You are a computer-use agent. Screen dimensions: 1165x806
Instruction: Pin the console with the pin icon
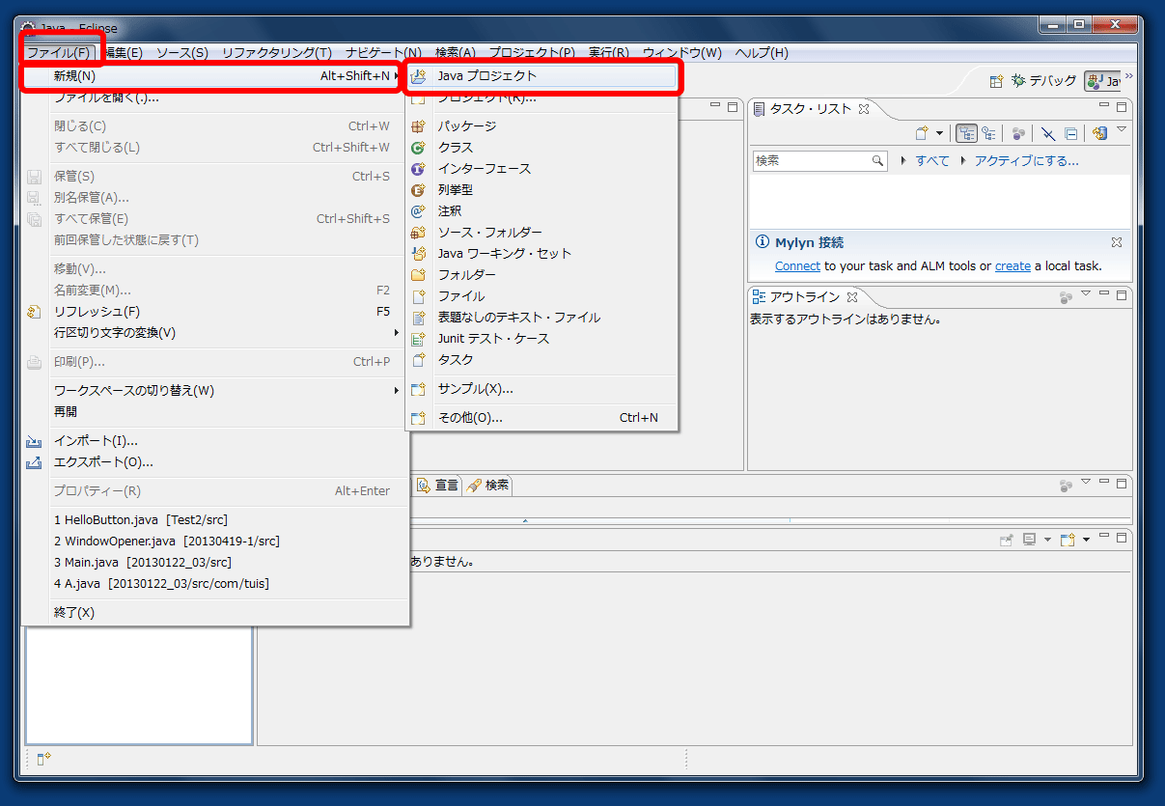1007,540
